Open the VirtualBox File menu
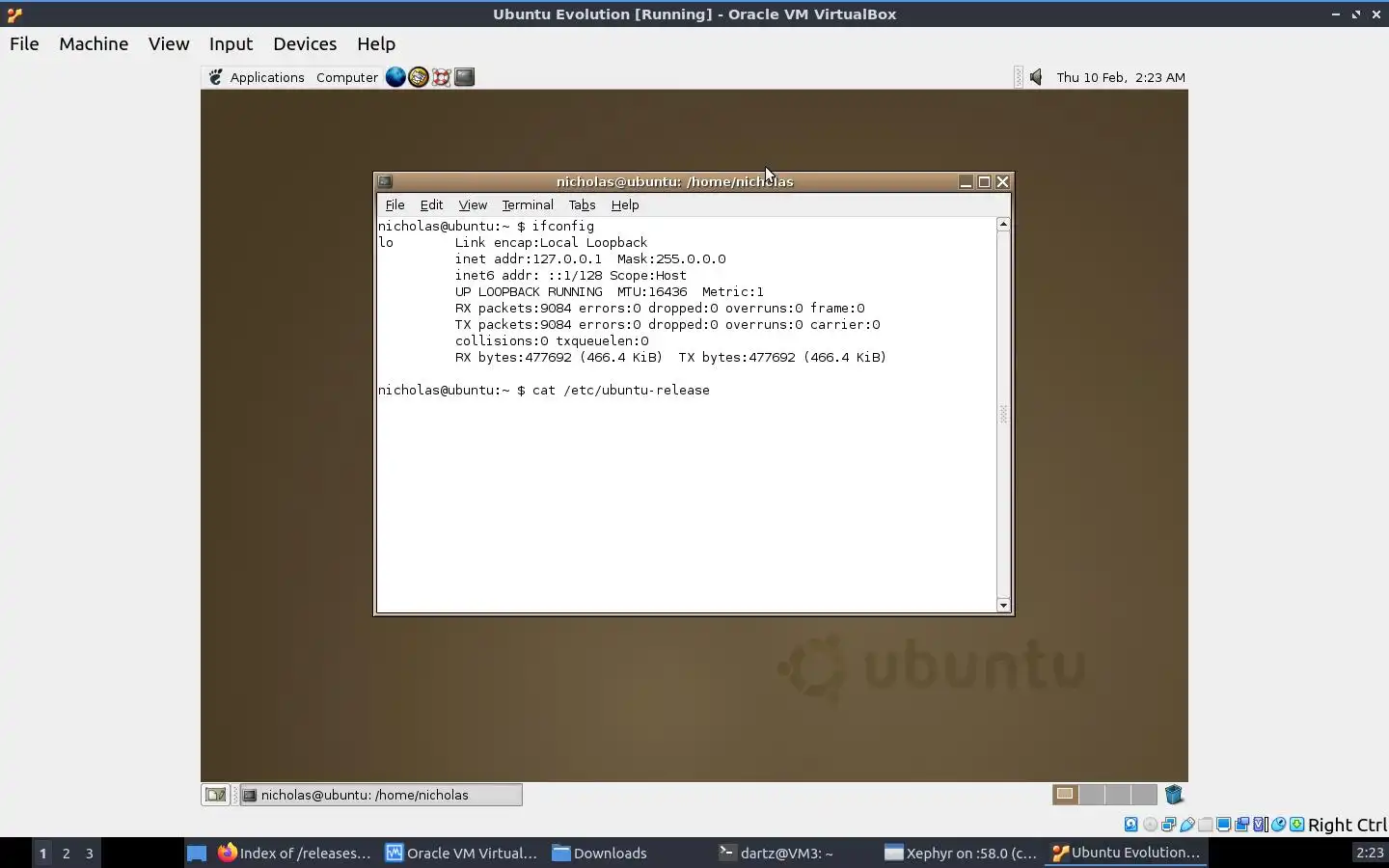The height and width of the screenshot is (868, 1389). point(24,43)
